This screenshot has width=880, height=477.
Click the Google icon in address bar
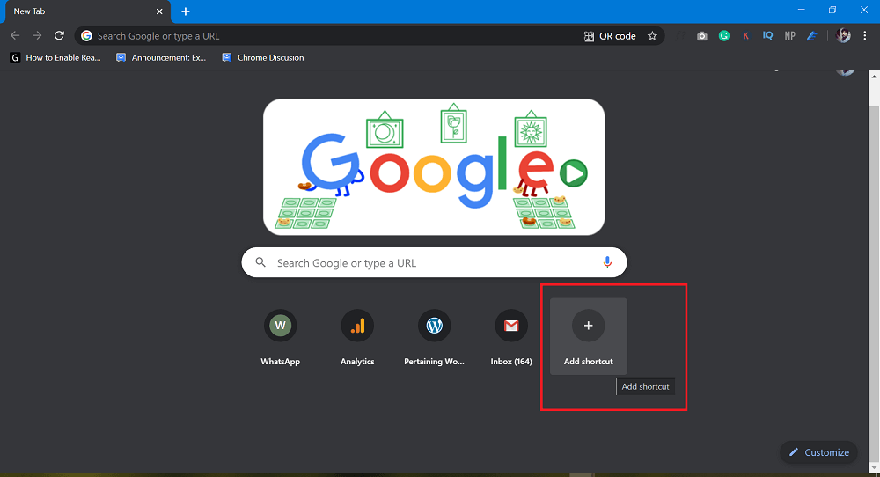pos(86,36)
